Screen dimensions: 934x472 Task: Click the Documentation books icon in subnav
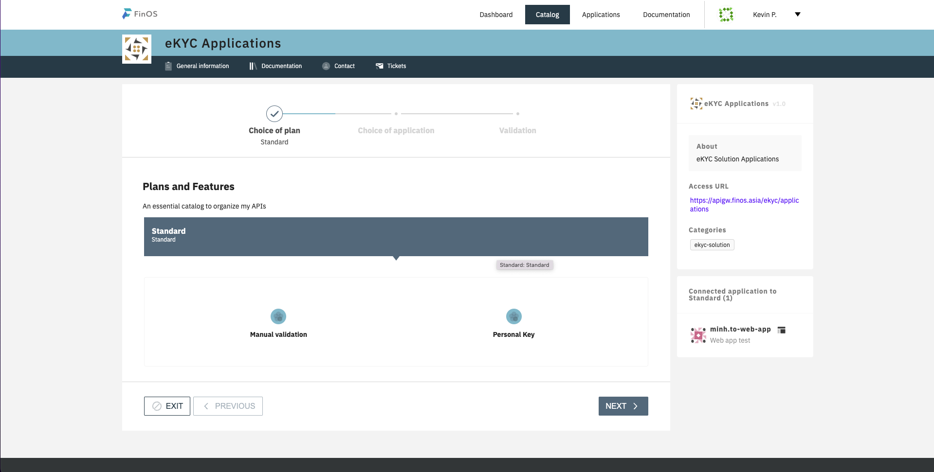coord(253,66)
